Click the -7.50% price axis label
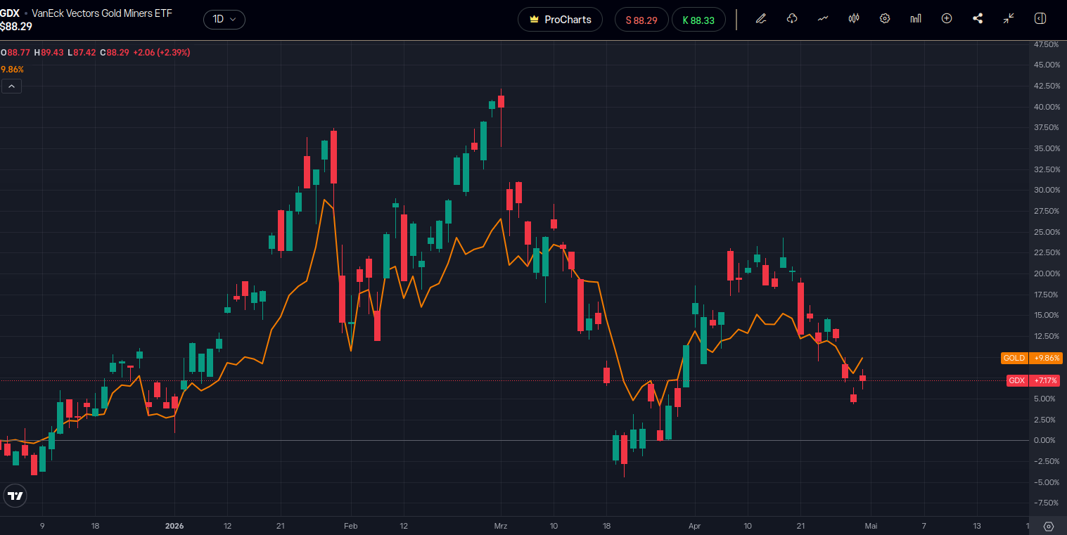 click(1047, 503)
